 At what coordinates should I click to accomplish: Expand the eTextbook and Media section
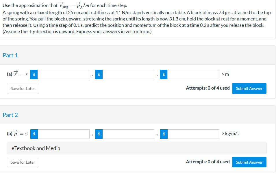(x=36, y=148)
